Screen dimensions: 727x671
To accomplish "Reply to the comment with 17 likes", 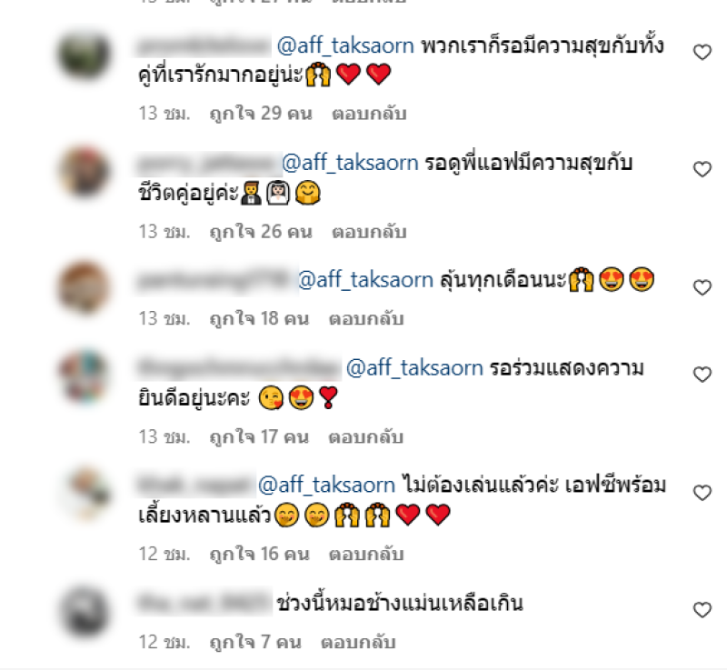I will [366, 437].
